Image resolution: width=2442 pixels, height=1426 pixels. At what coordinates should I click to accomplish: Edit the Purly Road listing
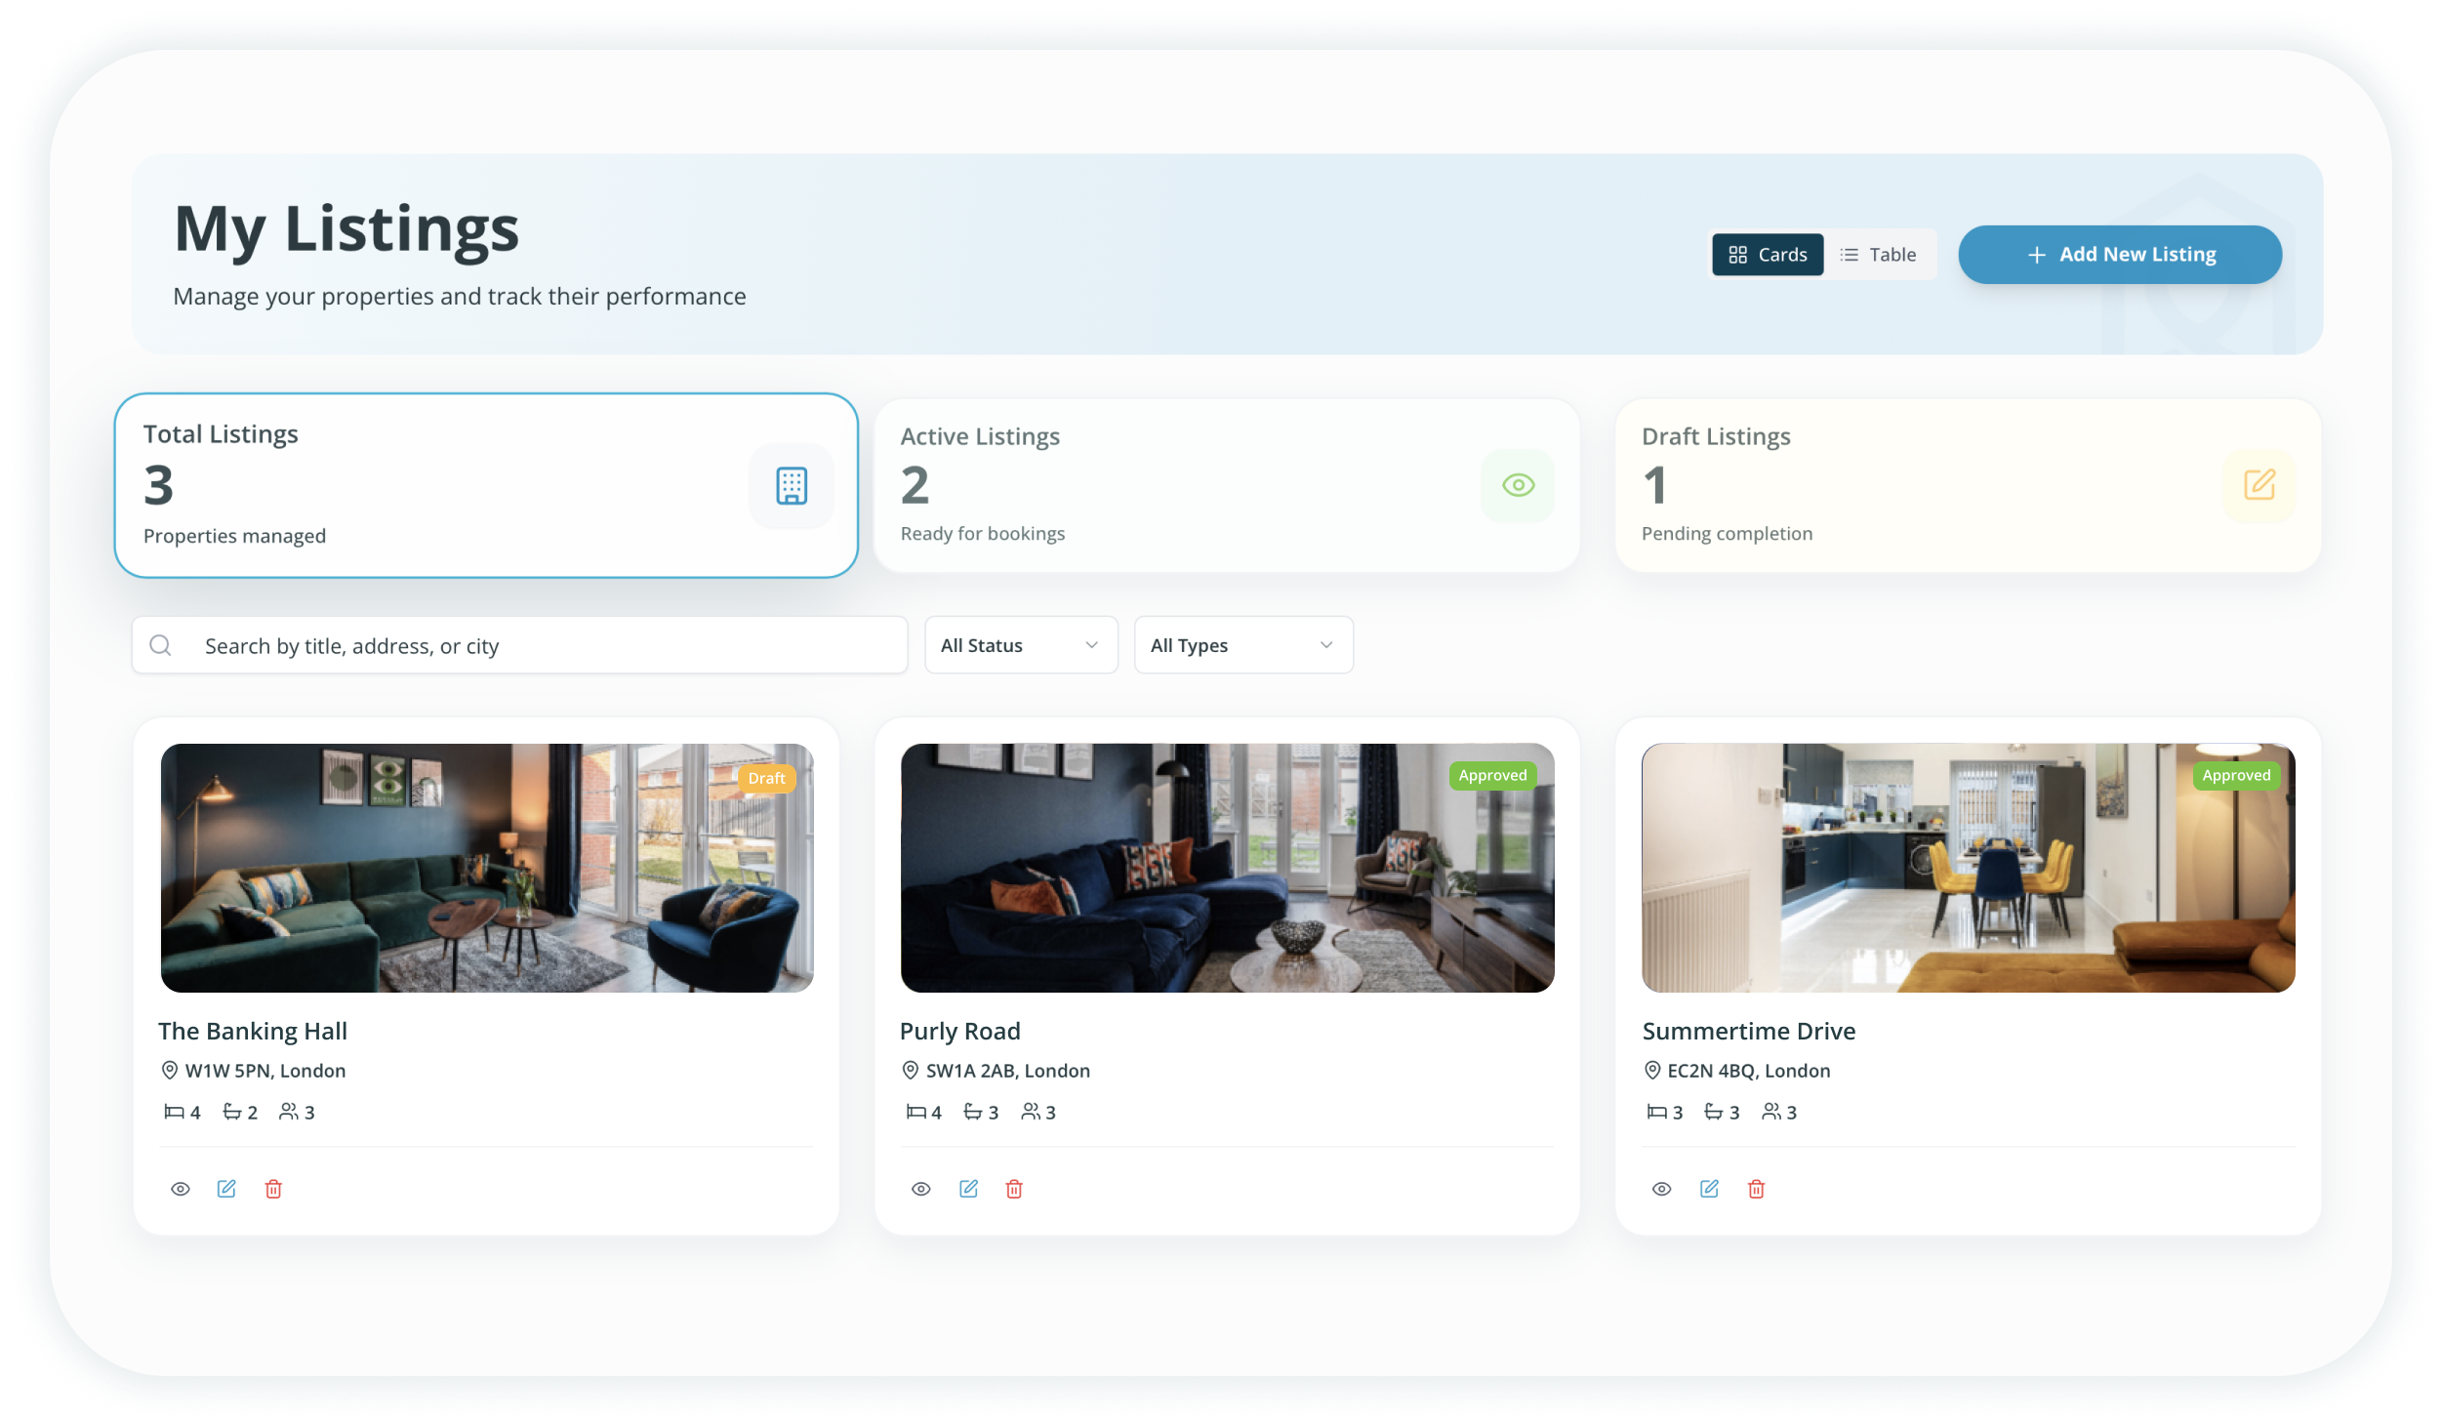tap(968, 1189)
